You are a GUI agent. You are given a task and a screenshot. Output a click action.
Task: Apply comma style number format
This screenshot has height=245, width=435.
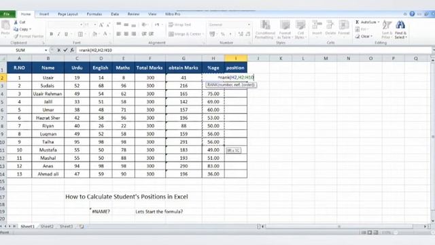pos(230,34)
